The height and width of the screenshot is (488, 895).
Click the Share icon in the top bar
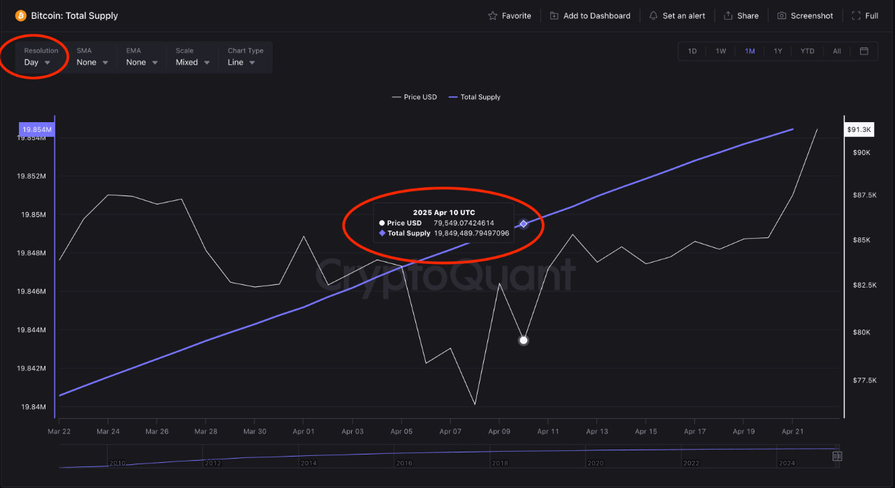729,15
